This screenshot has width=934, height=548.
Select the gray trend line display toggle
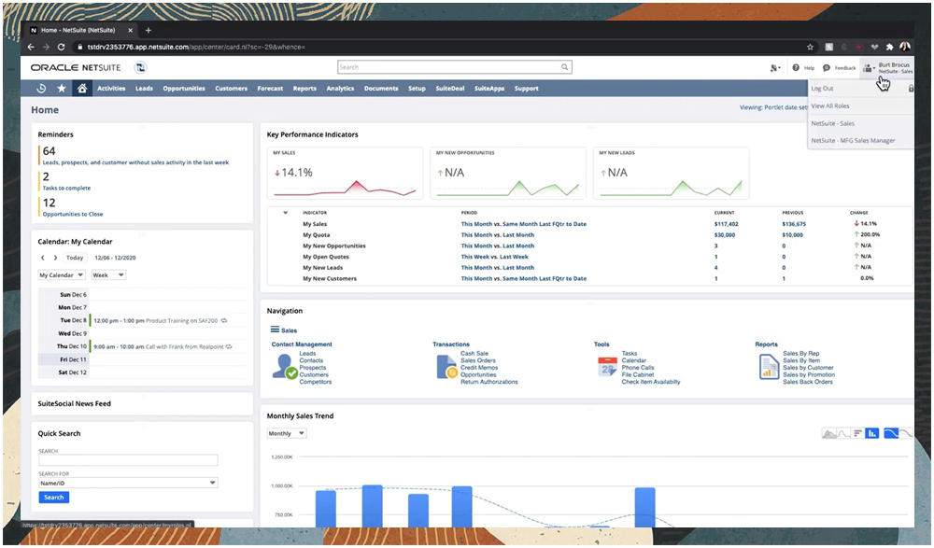905,433
